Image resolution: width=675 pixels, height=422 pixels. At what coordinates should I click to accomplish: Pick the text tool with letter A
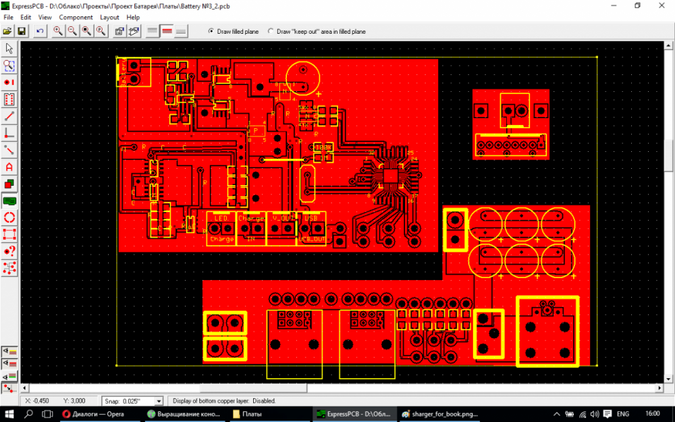(x=9, y=167)
